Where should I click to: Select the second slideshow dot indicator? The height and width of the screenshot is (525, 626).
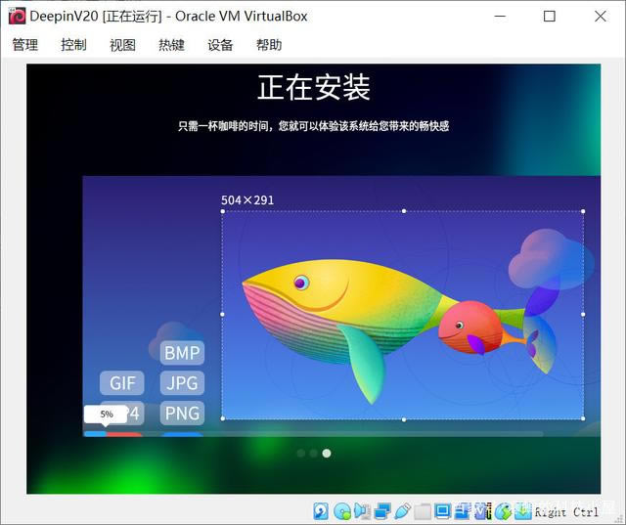pos(314,454)
